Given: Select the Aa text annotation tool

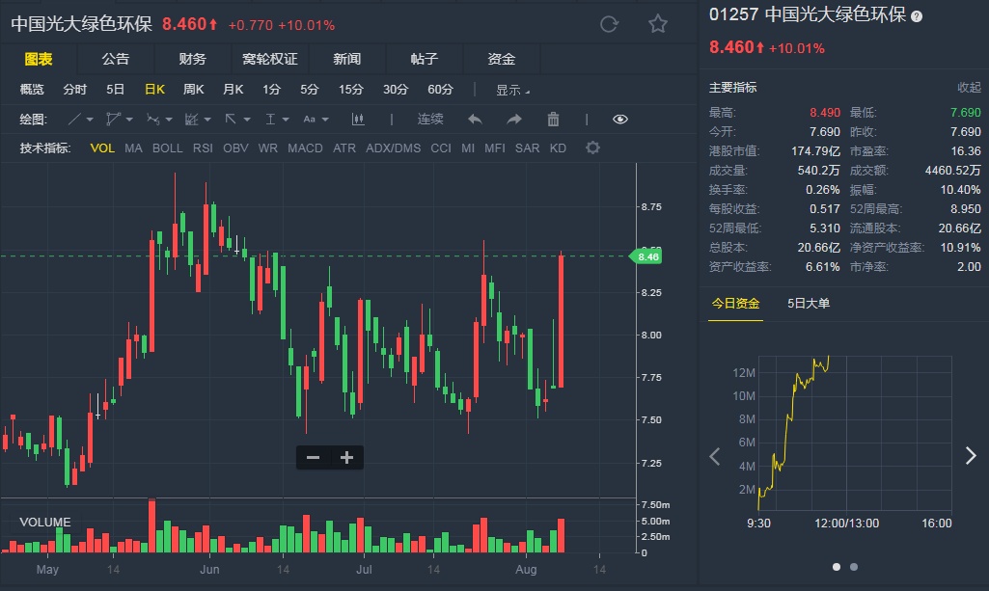Looking at the screenshot, I should tap(309, 120).
